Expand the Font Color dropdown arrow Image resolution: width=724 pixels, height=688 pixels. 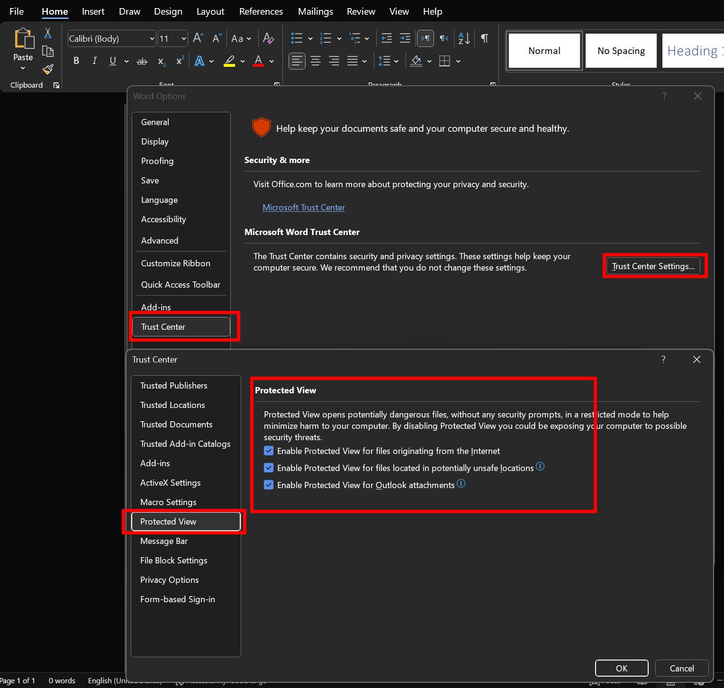pos(271,62)
